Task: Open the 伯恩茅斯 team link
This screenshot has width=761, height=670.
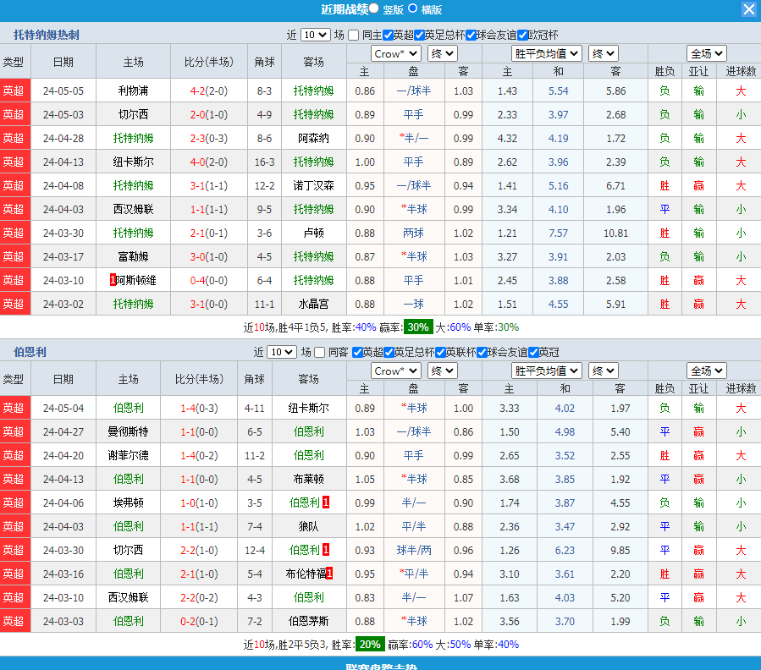Action: tap(309, 622)
